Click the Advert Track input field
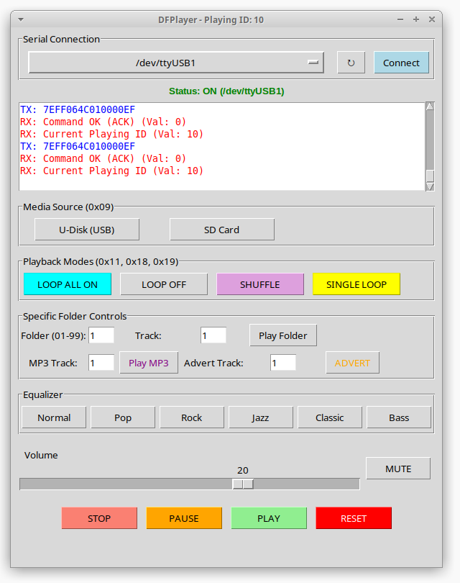460x583 pixels. pos(283,363)
